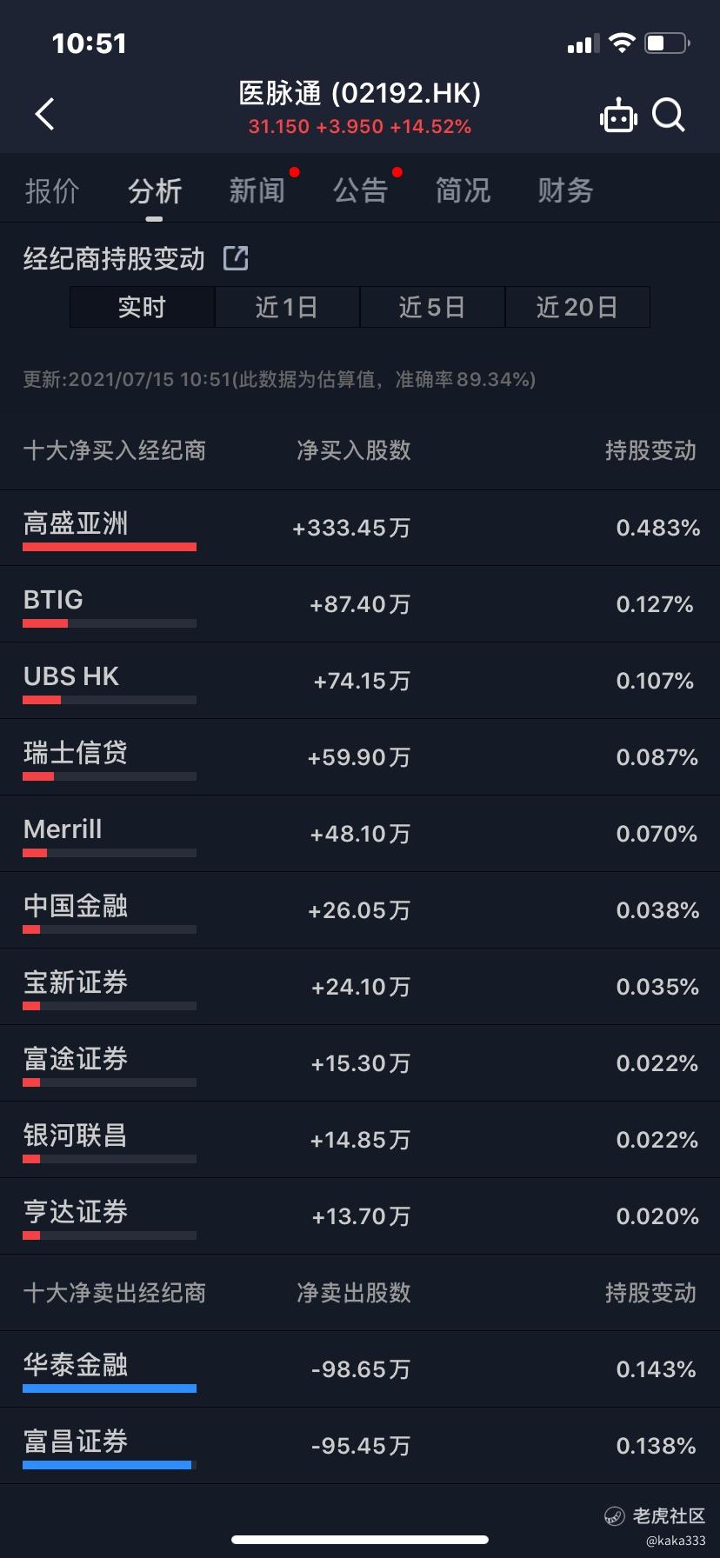Click the red bar under 高盛亚洲
The width and height of the screenshot is (720, 1558).
pos(110,547)
